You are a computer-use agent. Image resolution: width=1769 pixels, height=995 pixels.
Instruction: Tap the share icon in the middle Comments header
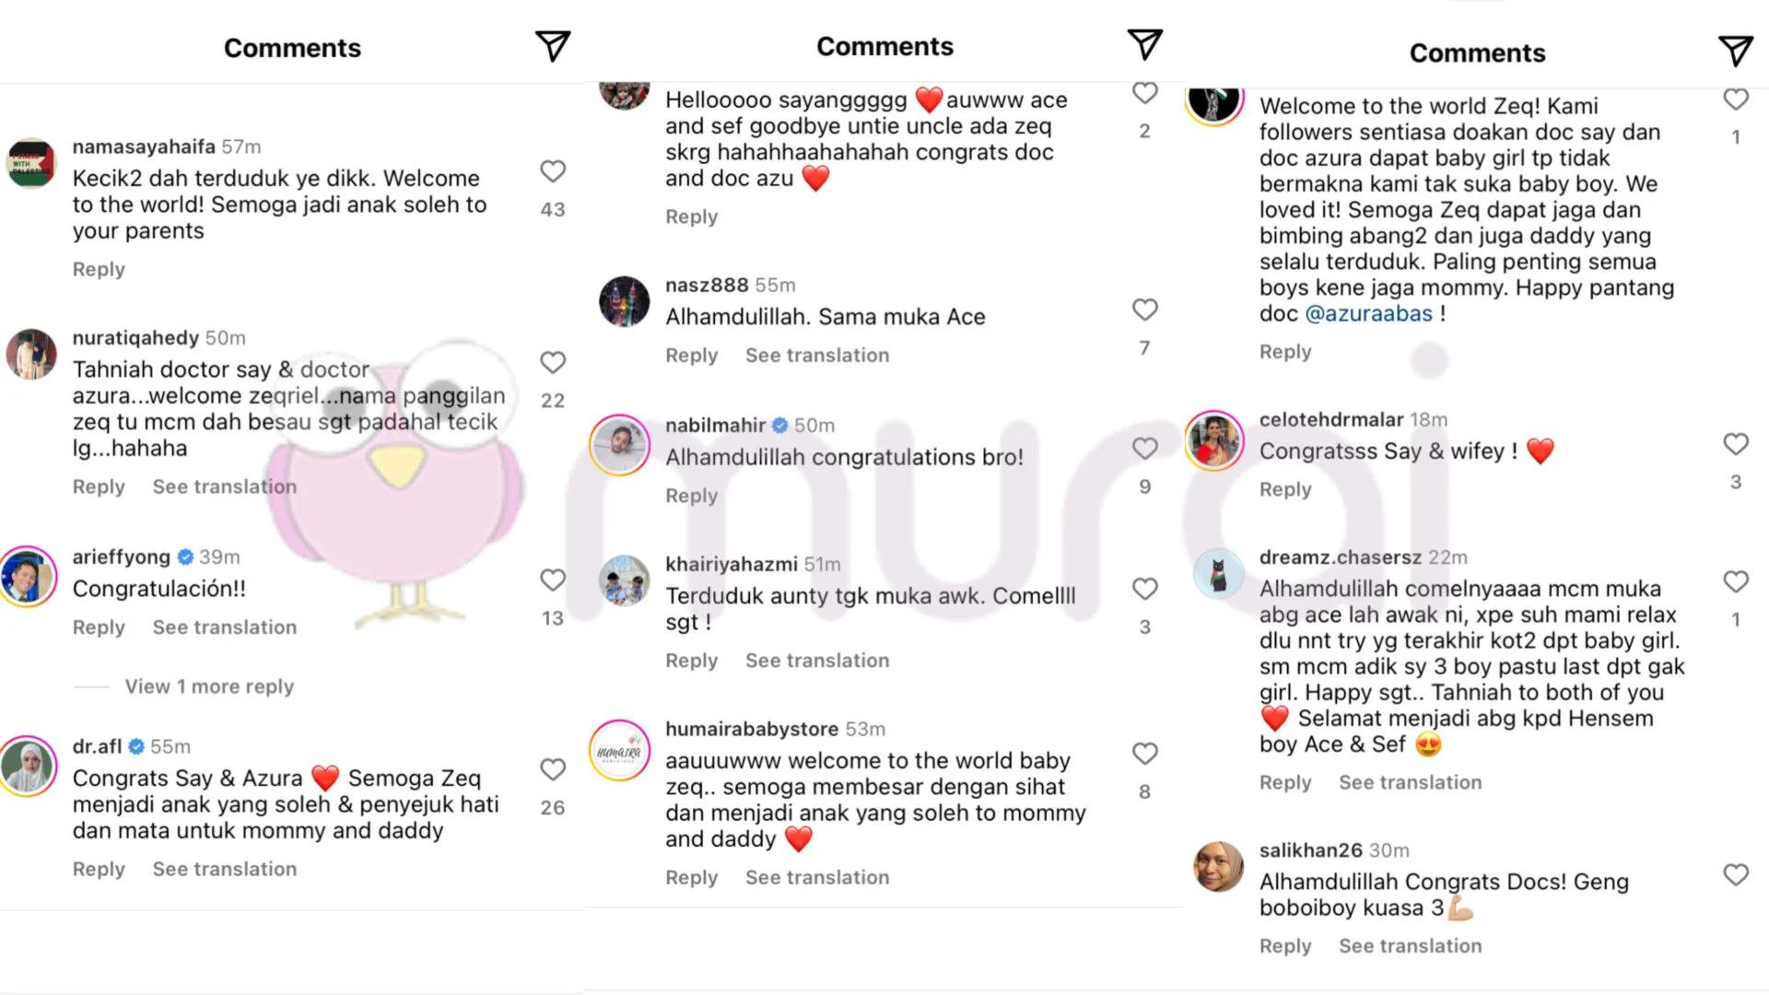click(1144, 44)
